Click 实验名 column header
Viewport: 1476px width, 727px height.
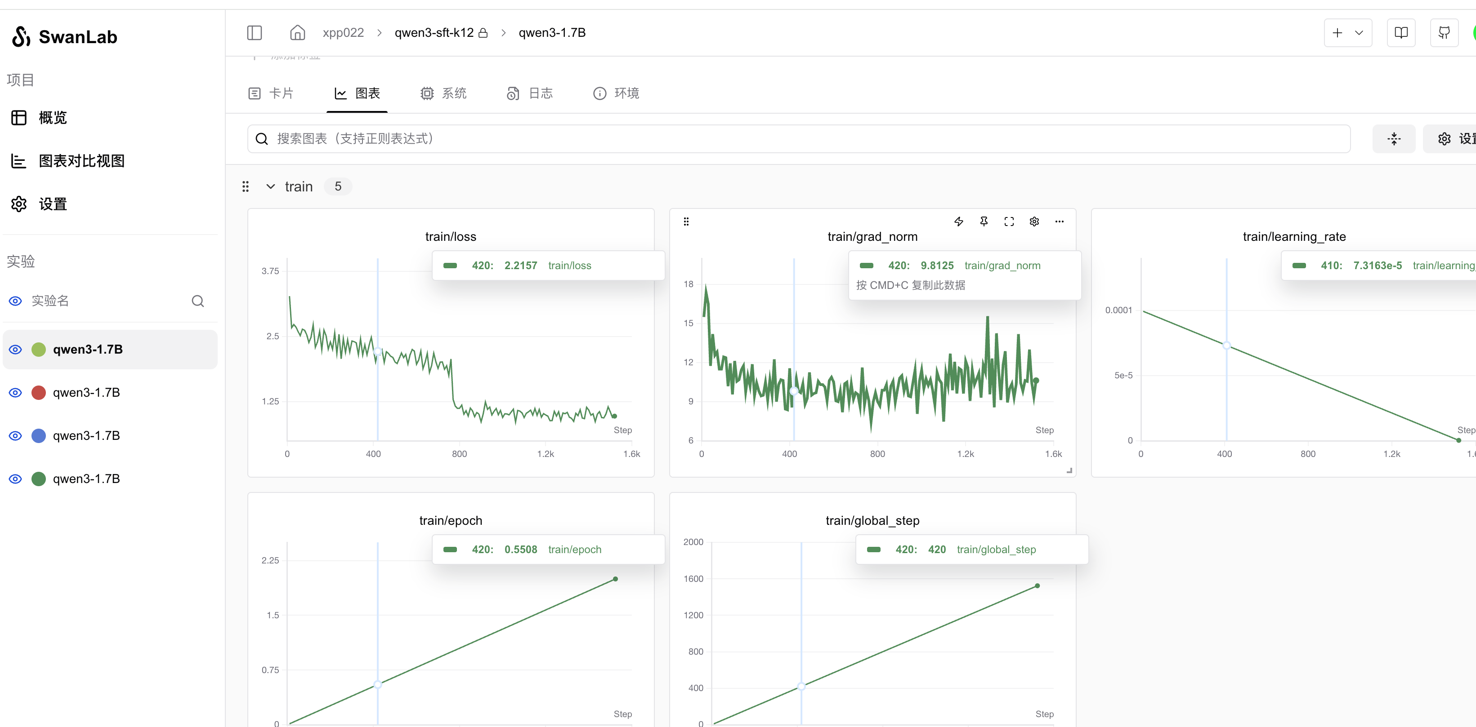pos(50,301)
